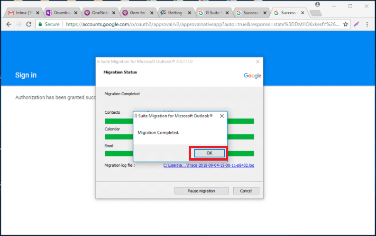Click the Email label
The width and height of the screenshot is (376, 236).
(x=109, y=146)
